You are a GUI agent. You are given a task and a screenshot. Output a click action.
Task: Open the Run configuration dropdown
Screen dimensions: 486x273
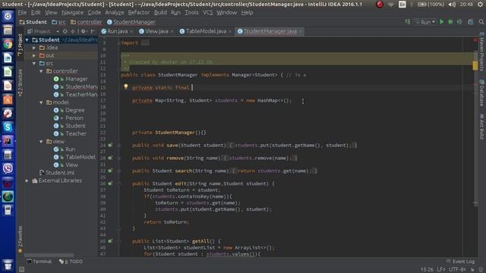click(425, 22)
